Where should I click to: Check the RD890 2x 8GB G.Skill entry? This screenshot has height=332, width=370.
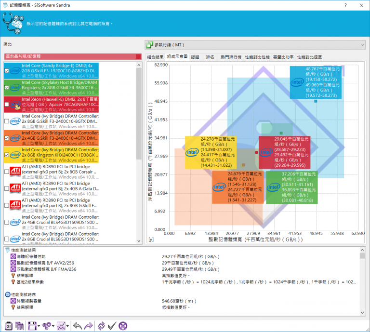[7, 205]
